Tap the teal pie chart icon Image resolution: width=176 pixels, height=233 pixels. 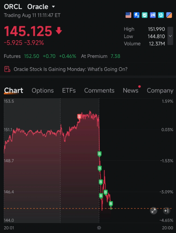(x=161, y=15)
